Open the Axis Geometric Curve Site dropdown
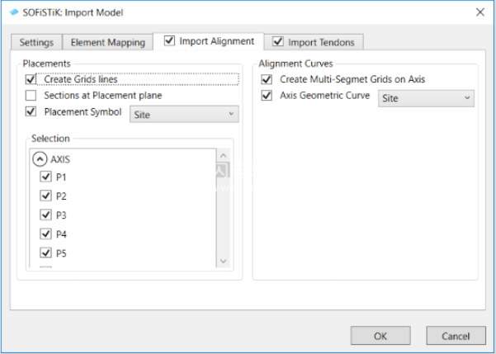This screenshot has width=496, height=354. tap(426, 98)
